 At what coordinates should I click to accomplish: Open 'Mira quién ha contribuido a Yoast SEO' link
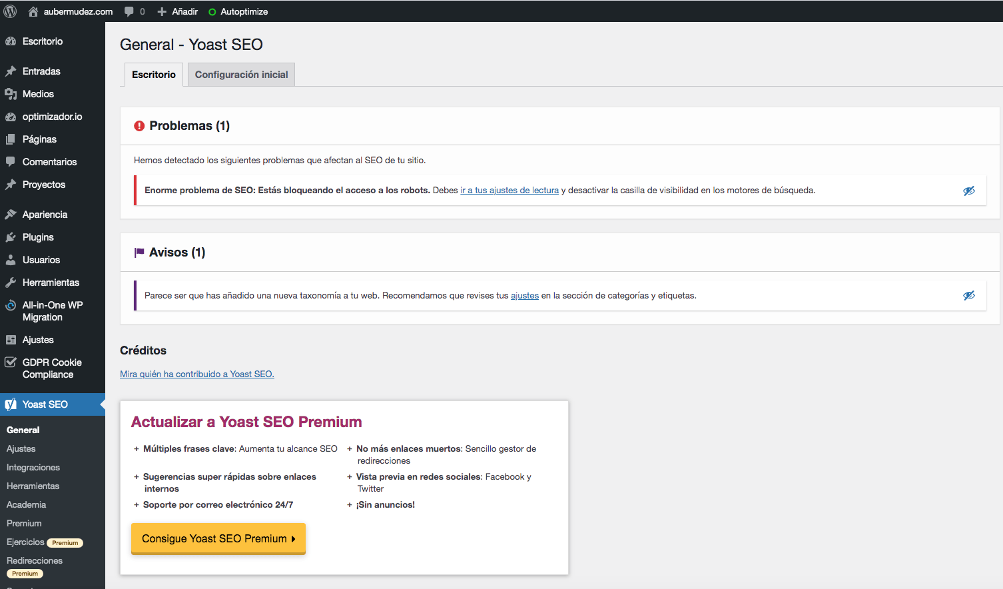click(197, 374)
